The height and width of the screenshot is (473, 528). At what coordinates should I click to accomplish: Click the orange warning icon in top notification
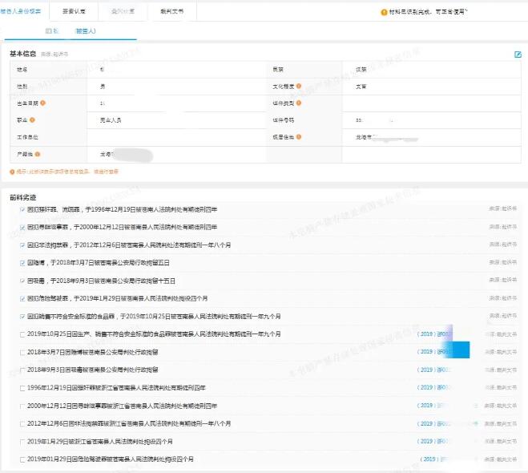(384, 13)
